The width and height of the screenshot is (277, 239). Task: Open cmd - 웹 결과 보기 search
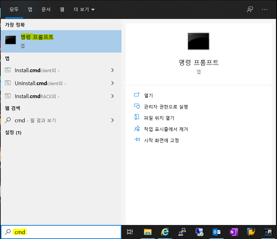(61, 120)
